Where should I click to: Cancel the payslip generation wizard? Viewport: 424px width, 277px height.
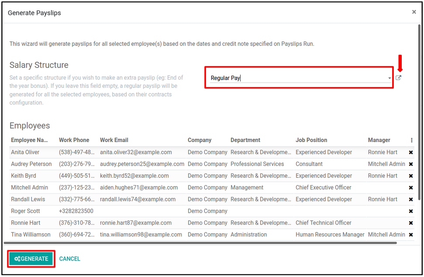(x=70, y=259)
